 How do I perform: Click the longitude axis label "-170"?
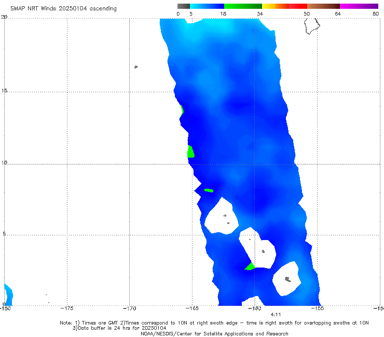click(x=130, y=308)
